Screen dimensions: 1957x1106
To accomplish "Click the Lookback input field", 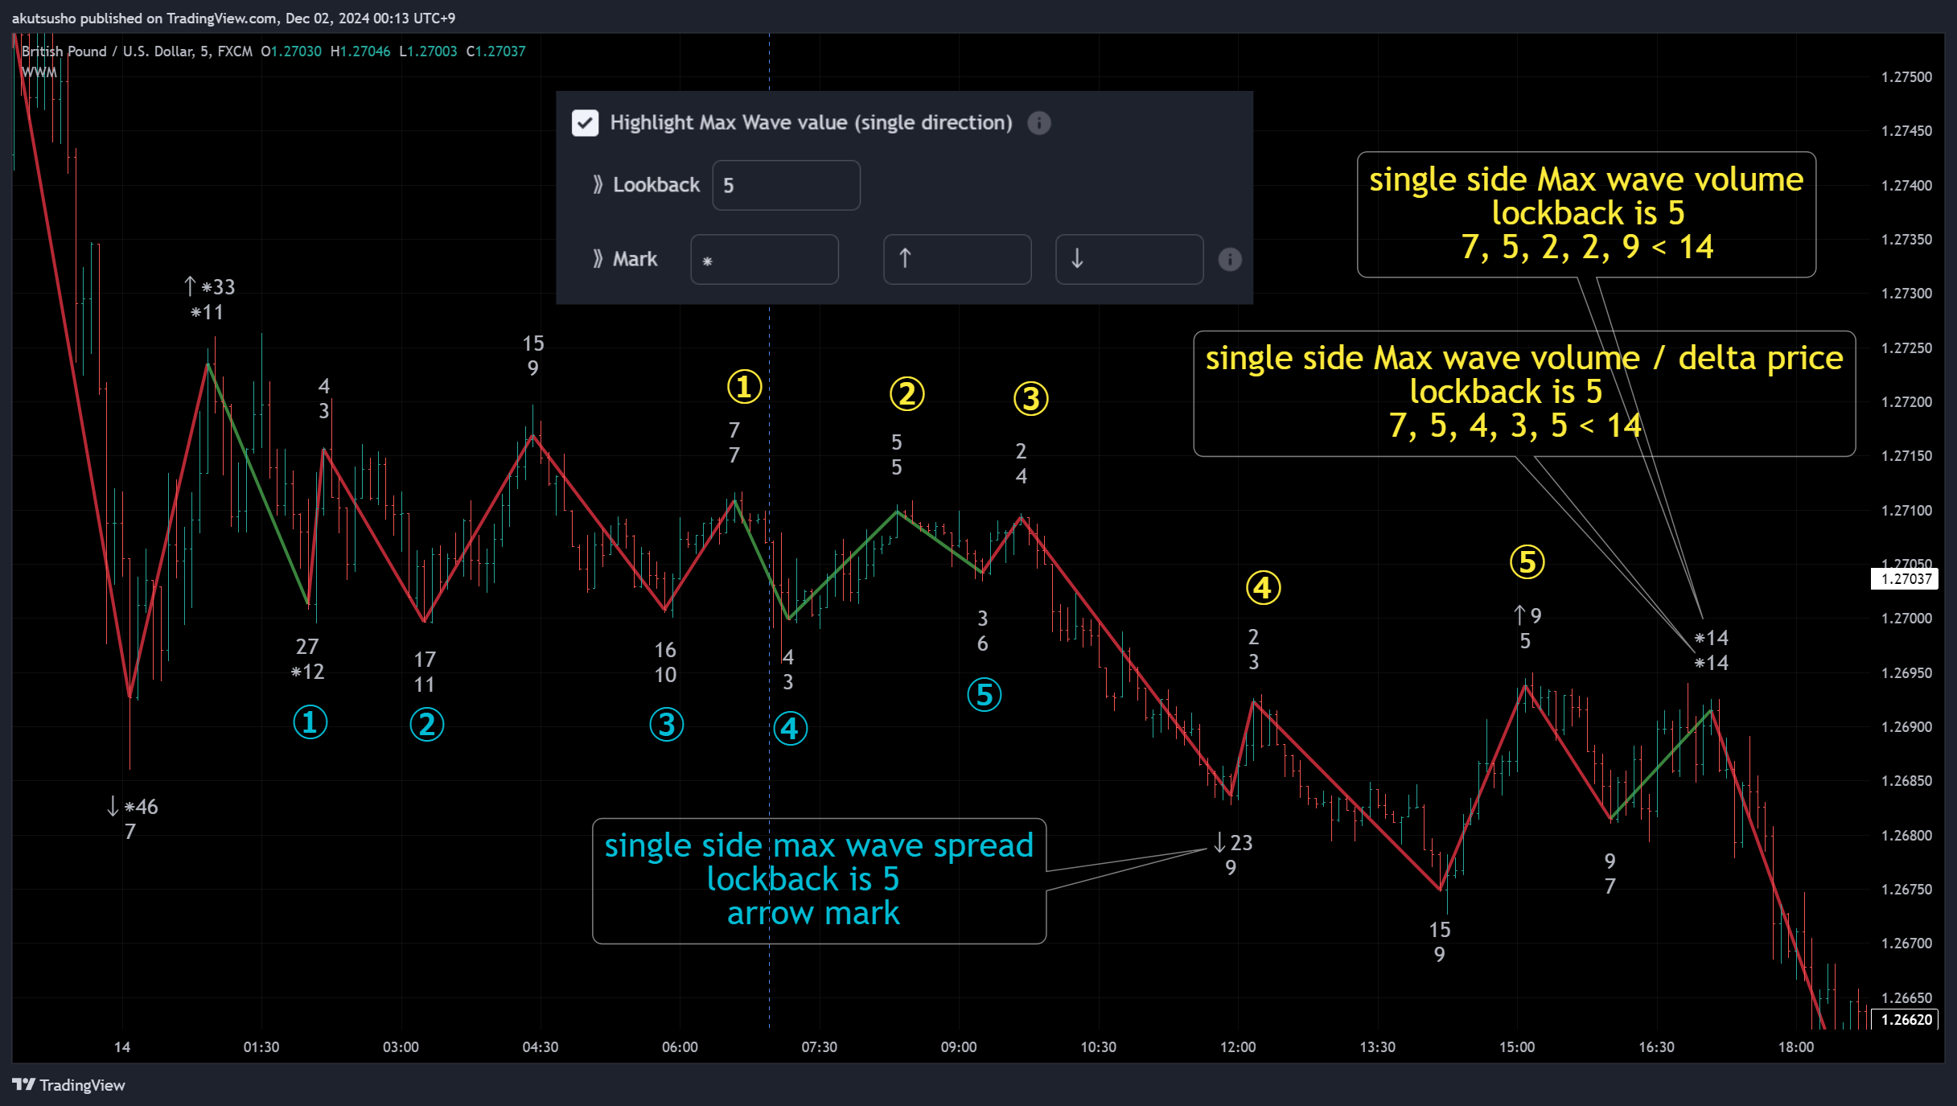I will [786, 185].
